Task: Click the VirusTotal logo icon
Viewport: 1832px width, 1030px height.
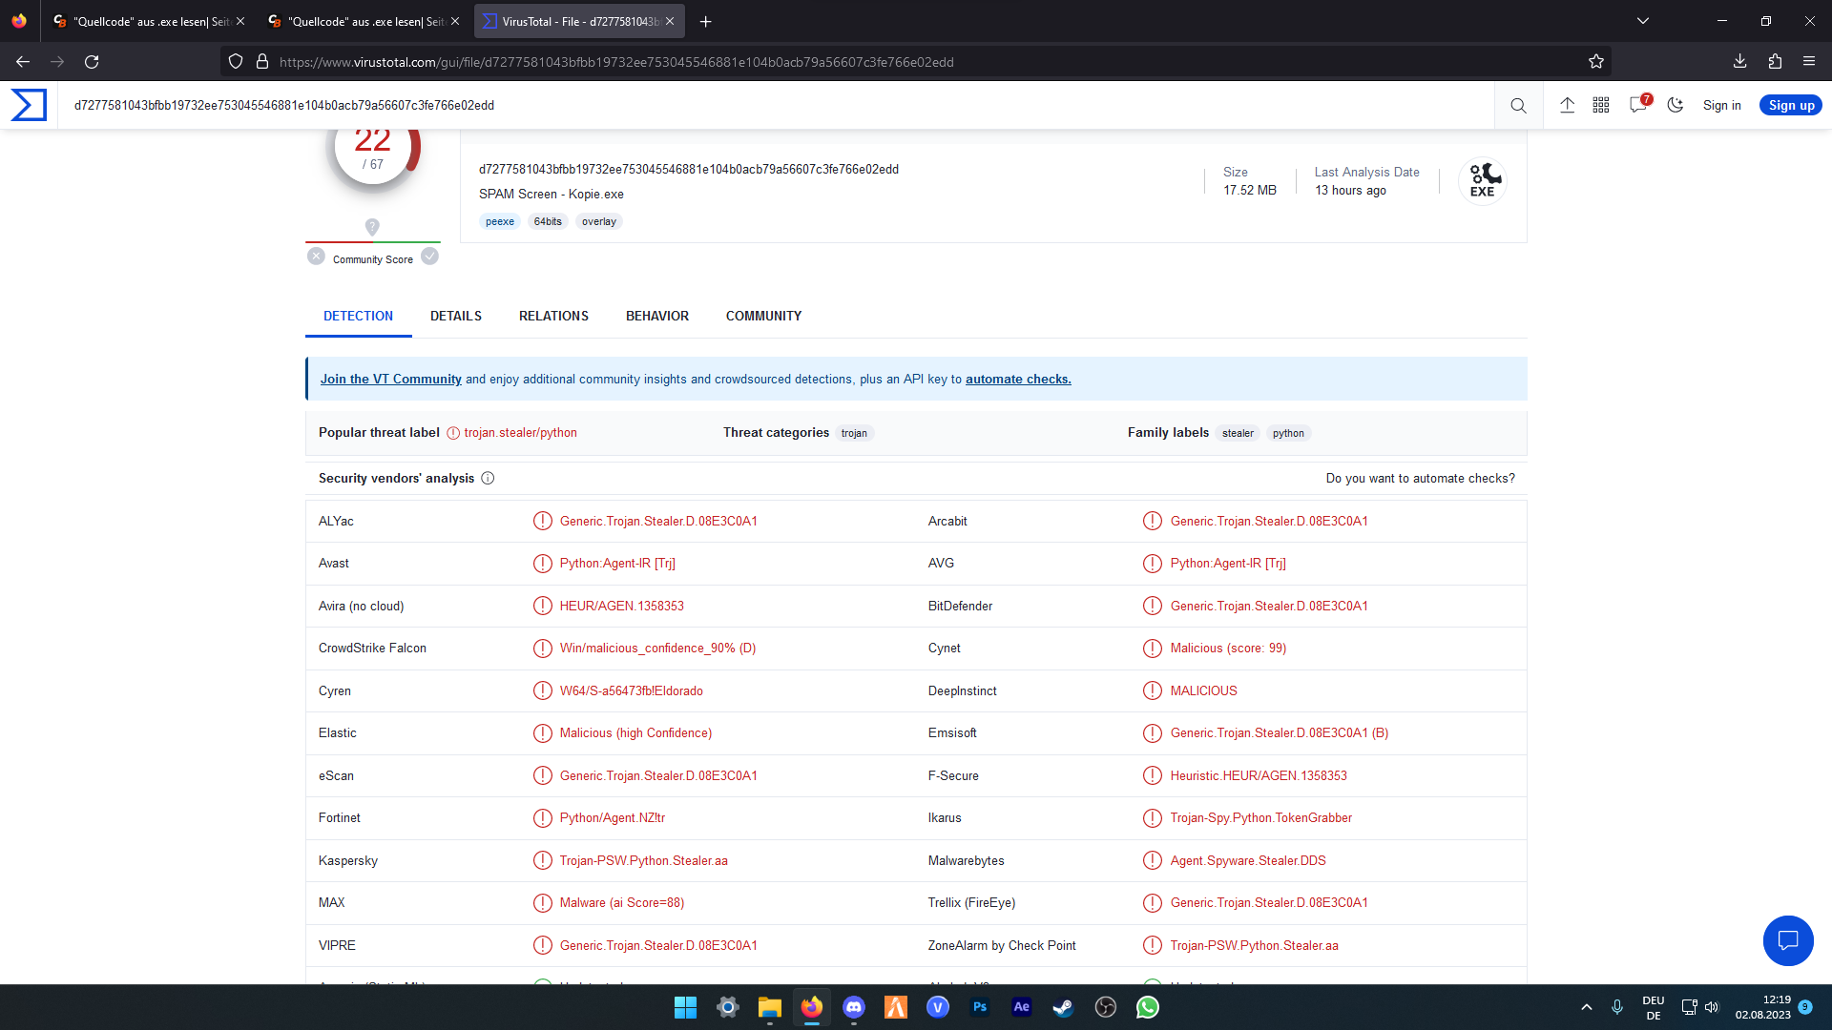Action: pos(29,105)
